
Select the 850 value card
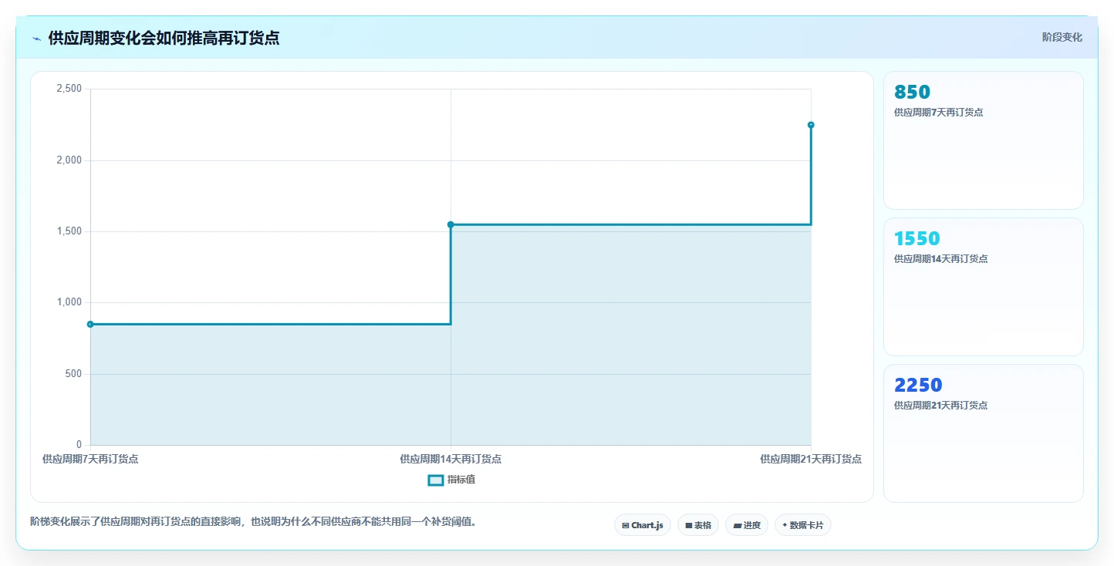tap(983, 140)
